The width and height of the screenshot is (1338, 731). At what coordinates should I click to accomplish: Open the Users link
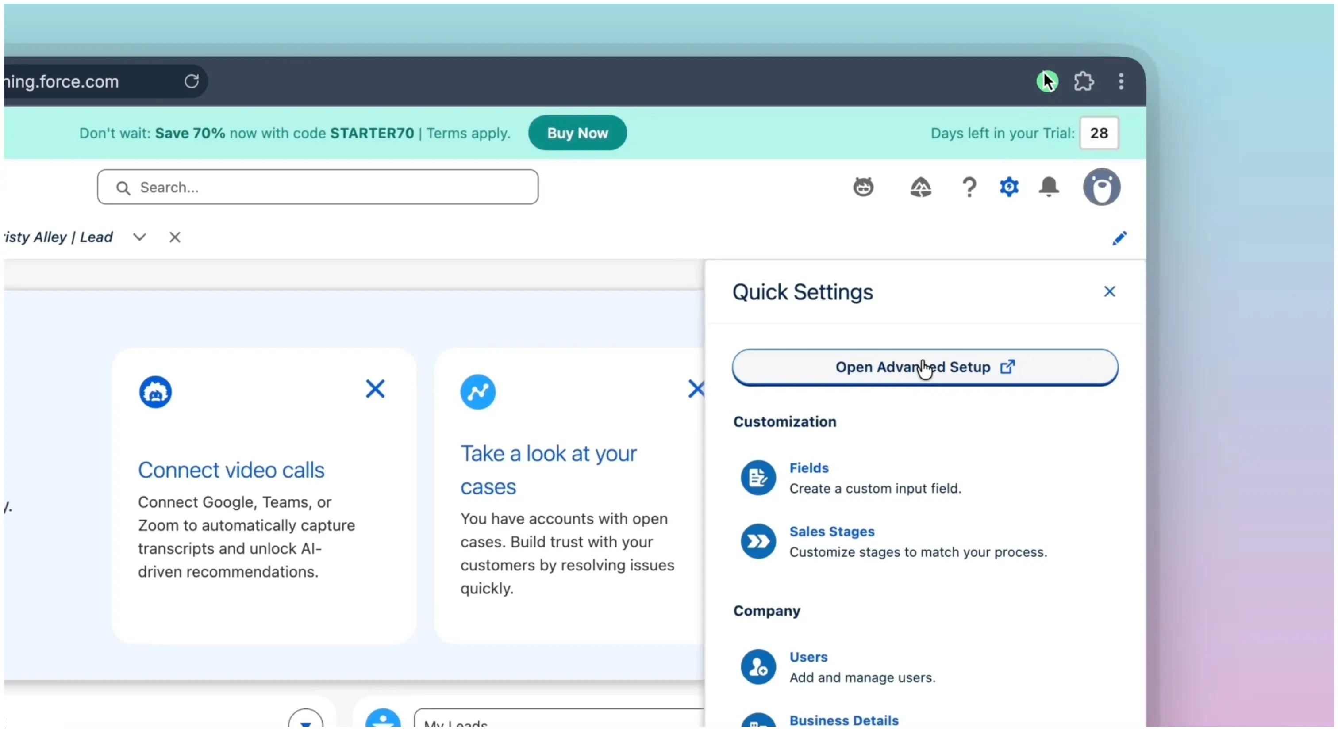808,657
